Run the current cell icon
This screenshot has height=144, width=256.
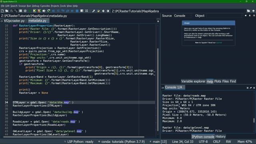[x=34, y=11]
